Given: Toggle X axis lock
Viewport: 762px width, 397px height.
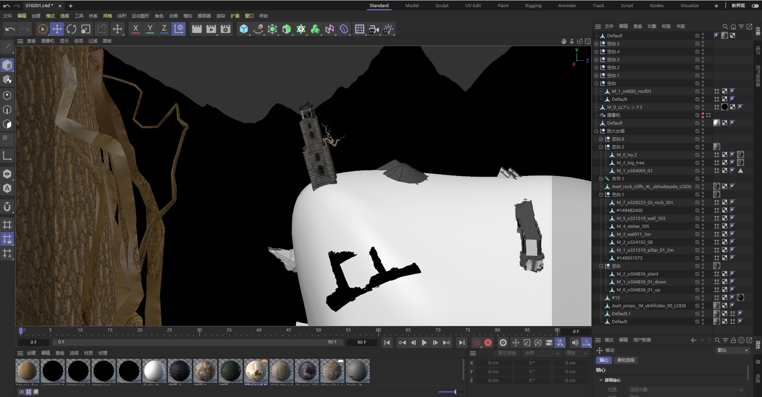Looking at the screenshot, I should 135,29.
